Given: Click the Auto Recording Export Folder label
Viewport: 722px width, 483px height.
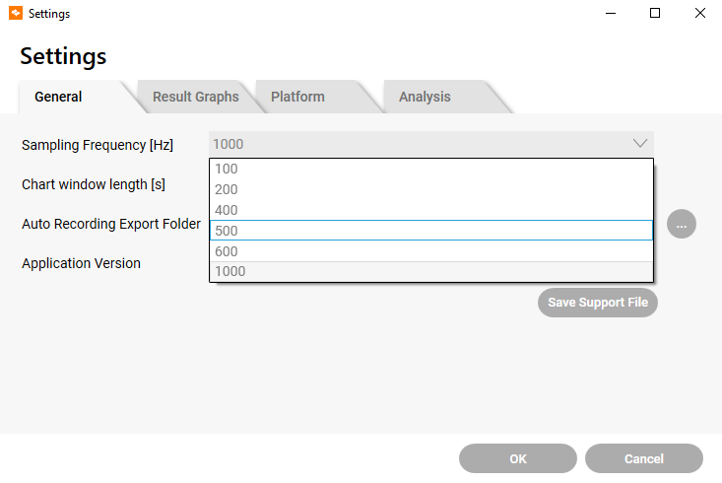Looking at the screenshot, I should [x=111, y=224].
